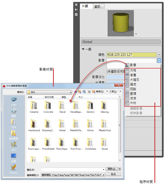Click the yellow RGB 225 223 127 color field
165x185 pixels.
(x=131, y=55)
